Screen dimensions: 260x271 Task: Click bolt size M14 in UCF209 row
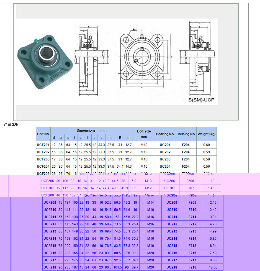pyautogui.click(x=151, y=202)
